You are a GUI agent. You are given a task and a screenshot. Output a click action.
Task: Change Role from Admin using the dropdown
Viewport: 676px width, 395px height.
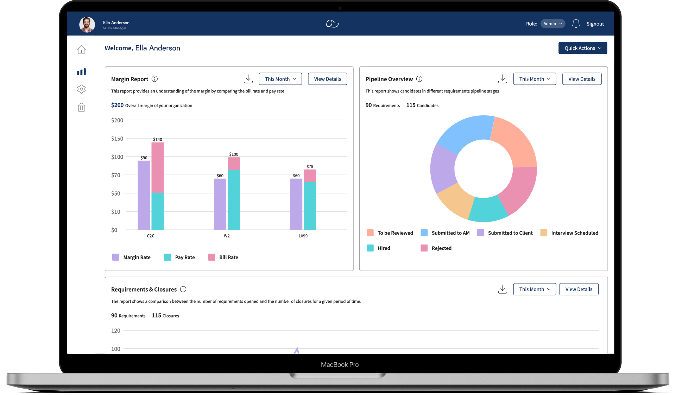[x=552, y=24]
